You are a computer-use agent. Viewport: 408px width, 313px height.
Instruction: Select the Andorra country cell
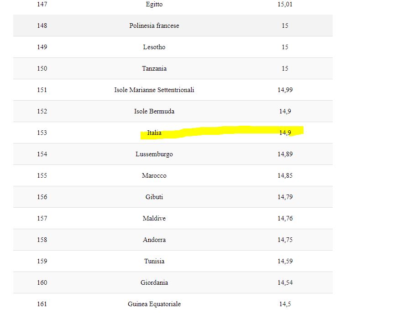(154, 240)
